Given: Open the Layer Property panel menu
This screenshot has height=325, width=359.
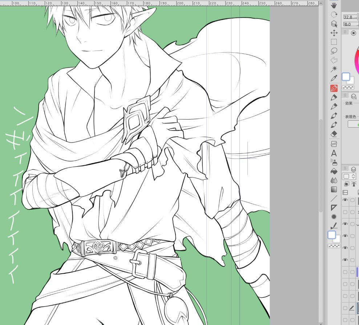Looking at the screenshot, I should click(x=345, y=95).
